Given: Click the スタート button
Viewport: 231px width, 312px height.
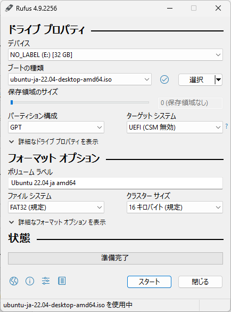Looking at the screenshot, I should tap(149, 282).
